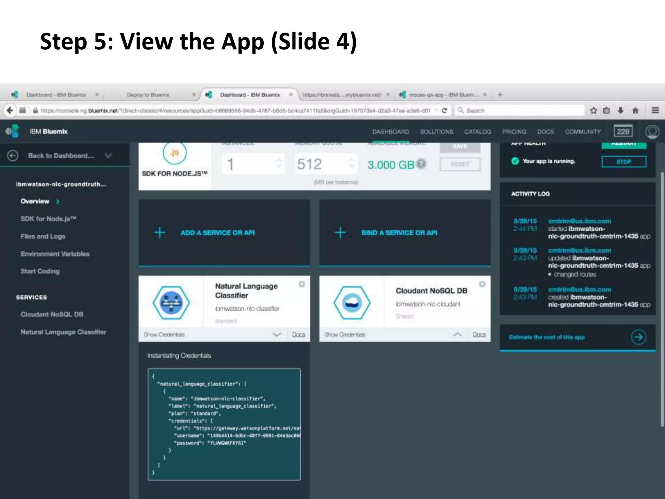
Task: Open settings gear on Natural Language Classifier card
Action: click(x=302, y=284)
